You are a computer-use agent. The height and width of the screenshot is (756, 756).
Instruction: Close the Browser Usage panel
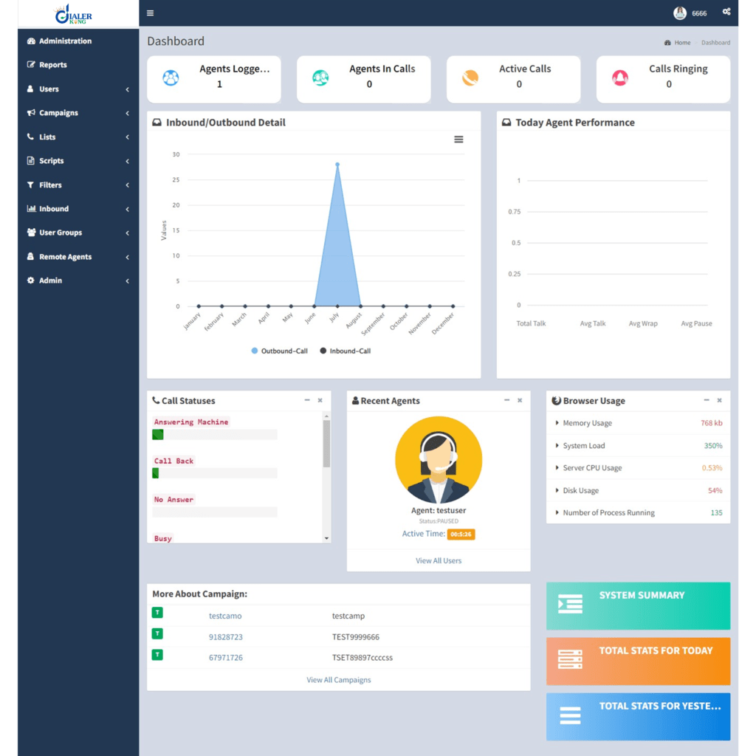(719, 400)
